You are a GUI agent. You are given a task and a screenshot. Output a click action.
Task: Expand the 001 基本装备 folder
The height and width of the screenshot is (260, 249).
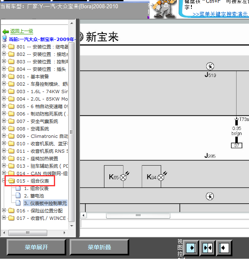[x=4, y=76]
